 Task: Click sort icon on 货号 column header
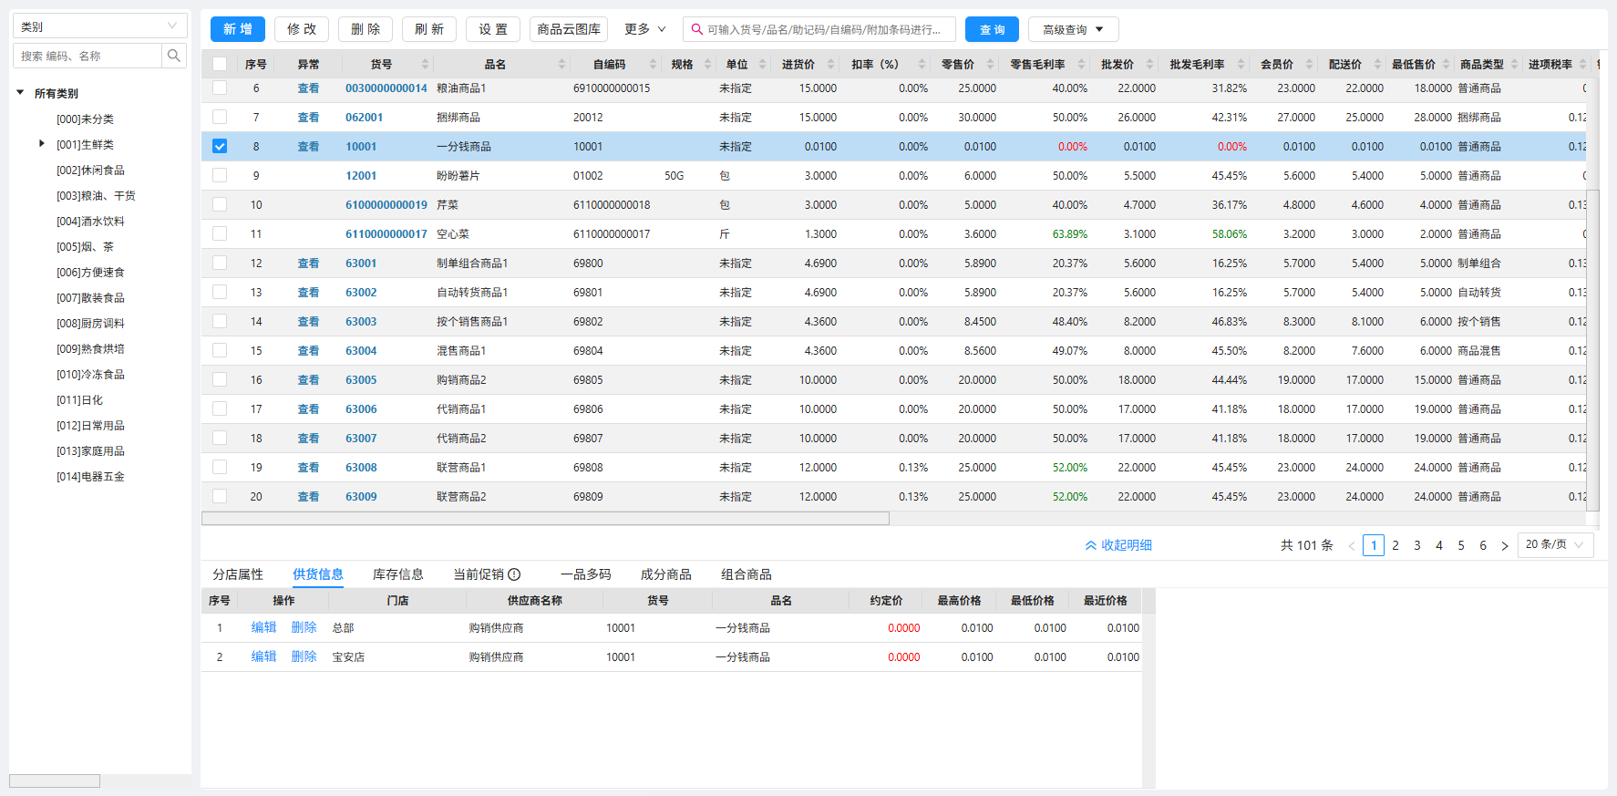point(425,64)
